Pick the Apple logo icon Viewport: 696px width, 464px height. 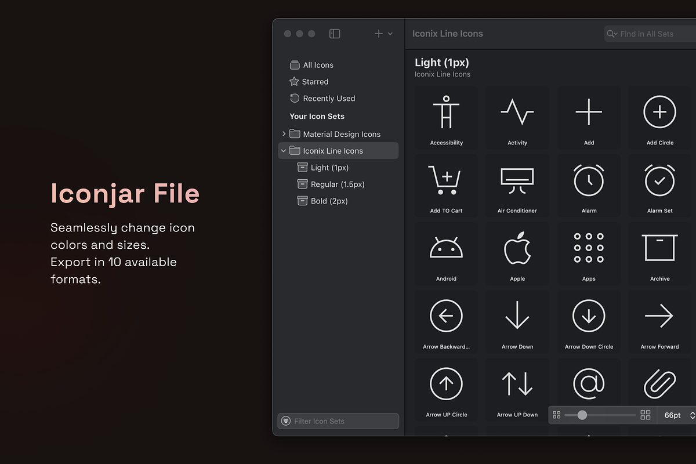point(517,248)
